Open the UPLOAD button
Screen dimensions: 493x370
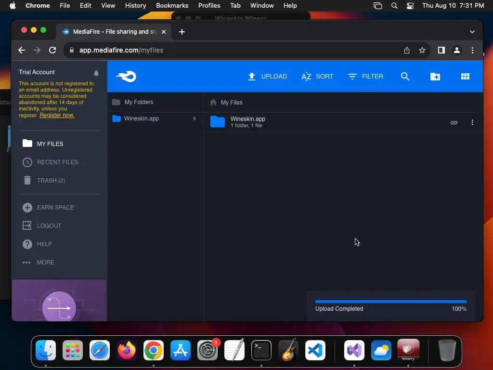click(267, 77)
